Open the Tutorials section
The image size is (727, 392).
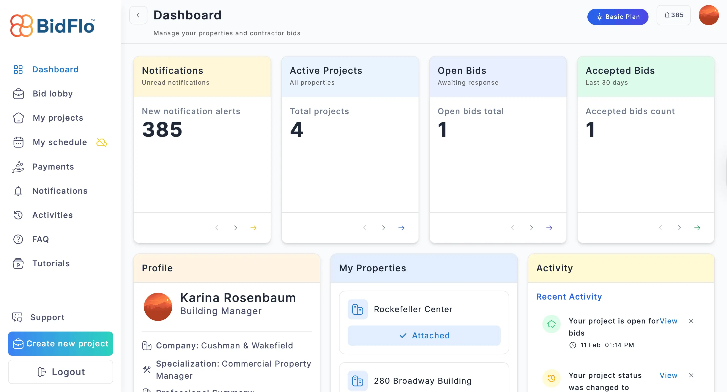[x=51, y=264]
